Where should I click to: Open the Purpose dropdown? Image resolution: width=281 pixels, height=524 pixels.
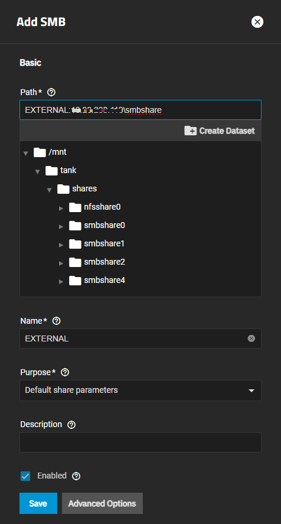point(140,390)
